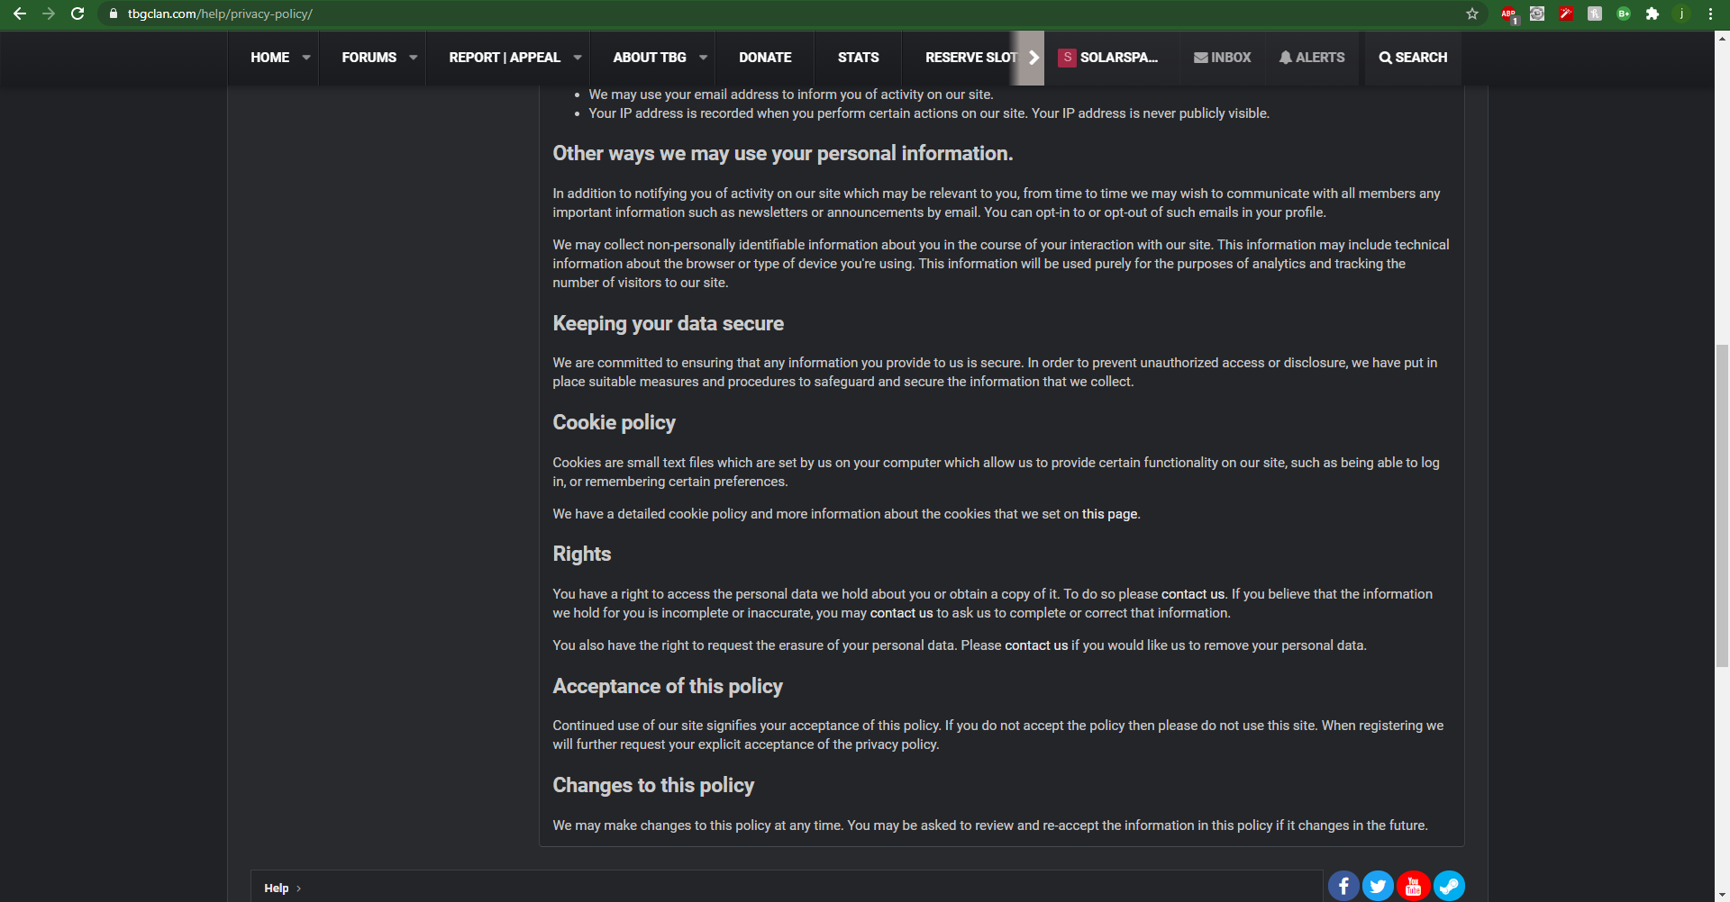Image resolution: width=1730 pixels, height=902 pixels.
Task: Open the YouTube social icon
Action: tap(1414, 887)
